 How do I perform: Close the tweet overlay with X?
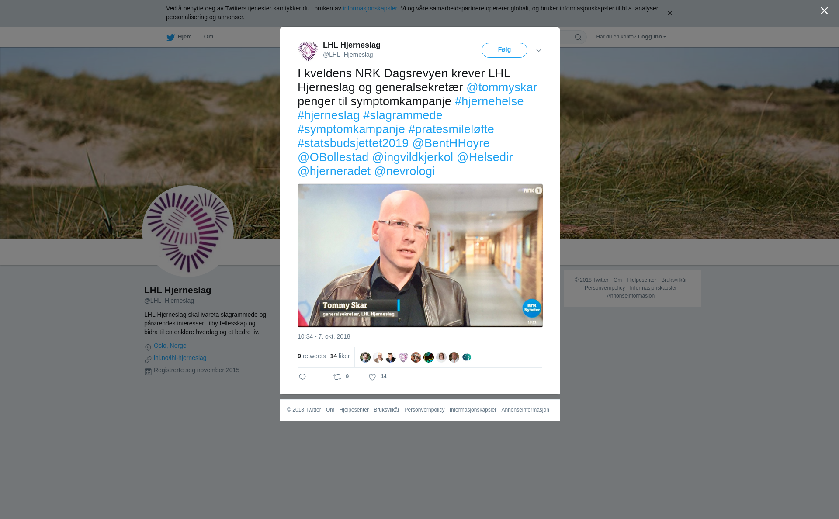(824, 11)
